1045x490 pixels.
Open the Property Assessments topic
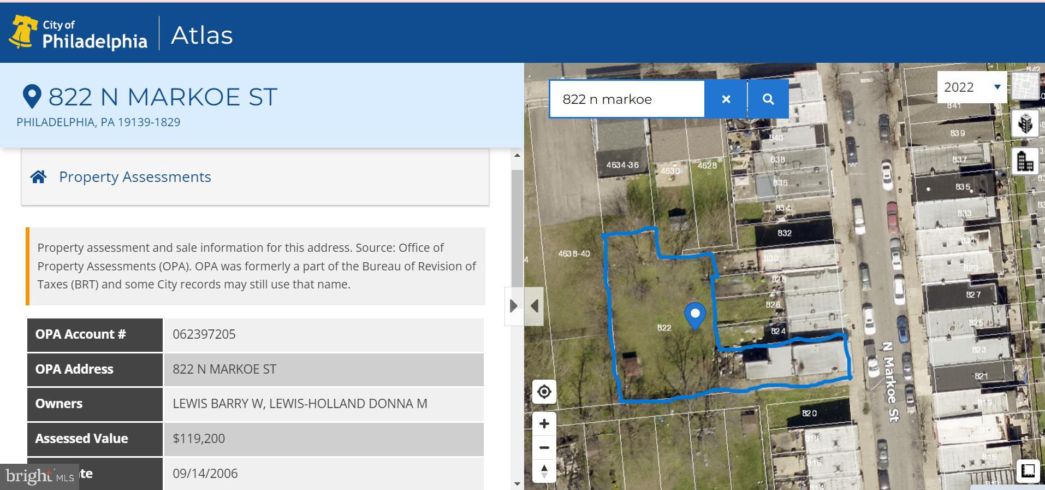(135, 177)
